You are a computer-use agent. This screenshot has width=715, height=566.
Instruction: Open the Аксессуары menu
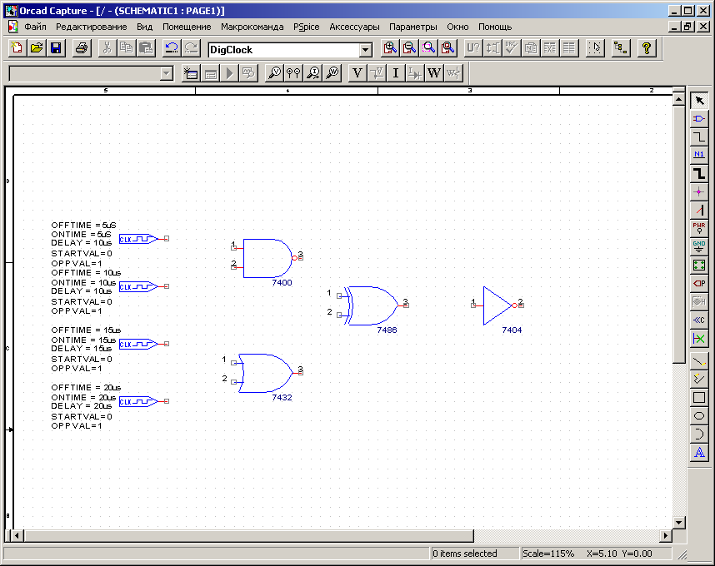[x=354, y=27]
